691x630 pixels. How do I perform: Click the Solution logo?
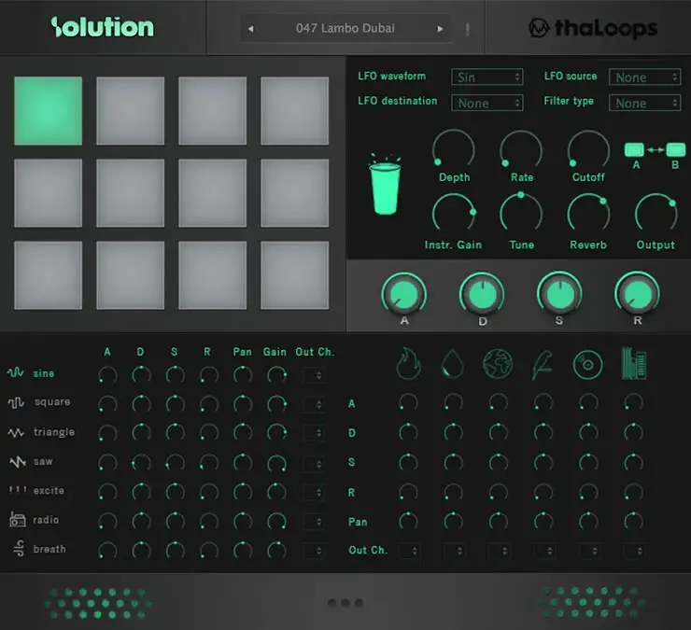[x=102, y=27]
